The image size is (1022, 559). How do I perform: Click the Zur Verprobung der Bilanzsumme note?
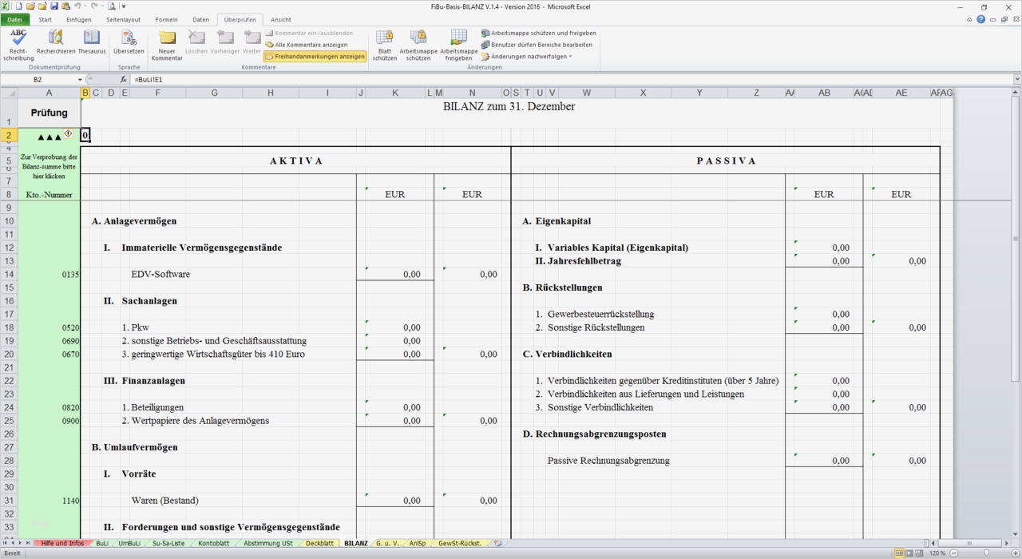click(49, 167)
